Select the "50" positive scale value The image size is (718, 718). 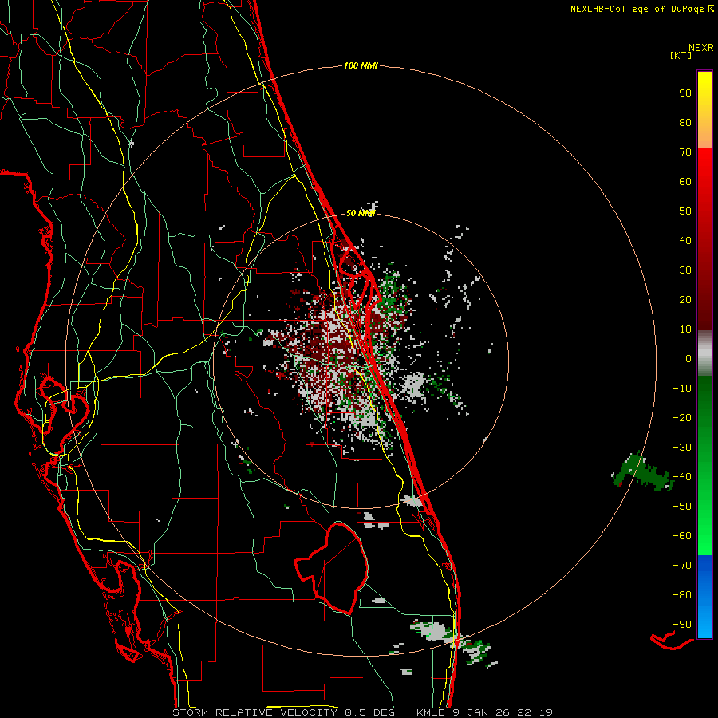point(685,211)
